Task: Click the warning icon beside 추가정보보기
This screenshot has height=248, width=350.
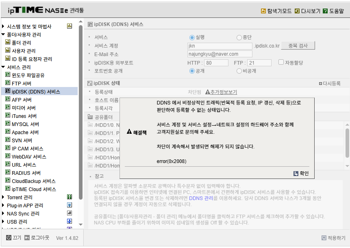Action: coord(208,92)
